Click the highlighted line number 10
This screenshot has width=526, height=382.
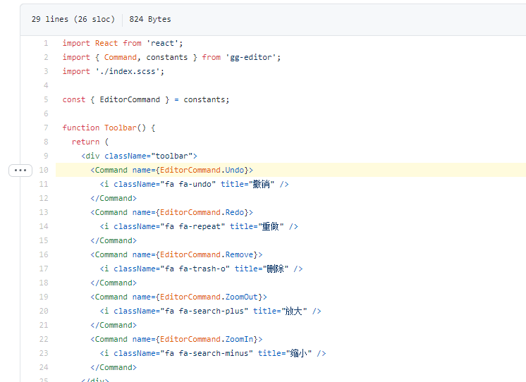tap(44, 170)
